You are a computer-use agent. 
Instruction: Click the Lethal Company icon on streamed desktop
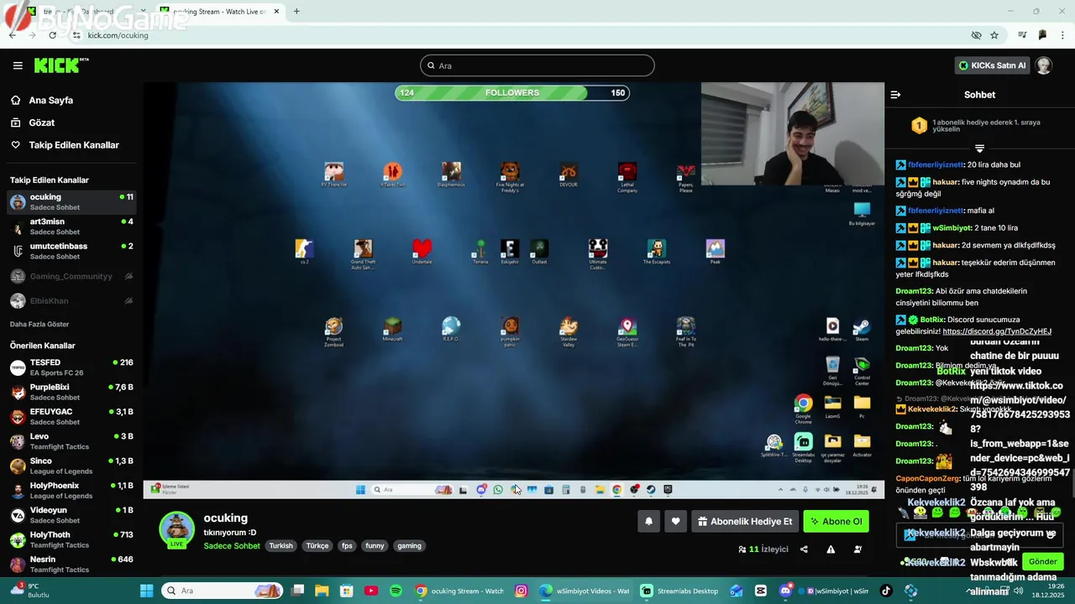627,176
